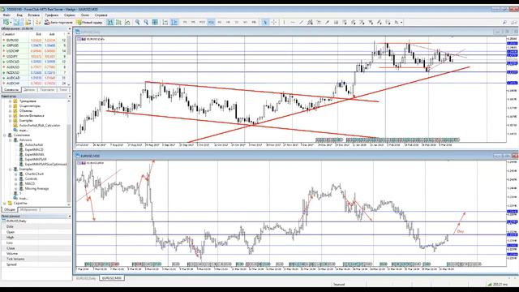The image size is (519, 292).
Task: Activate the EURUSD,M30 chart tab
Action: [112, 278]
